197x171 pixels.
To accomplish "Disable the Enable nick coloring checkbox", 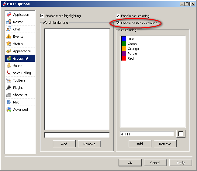I will coord(118,16).
